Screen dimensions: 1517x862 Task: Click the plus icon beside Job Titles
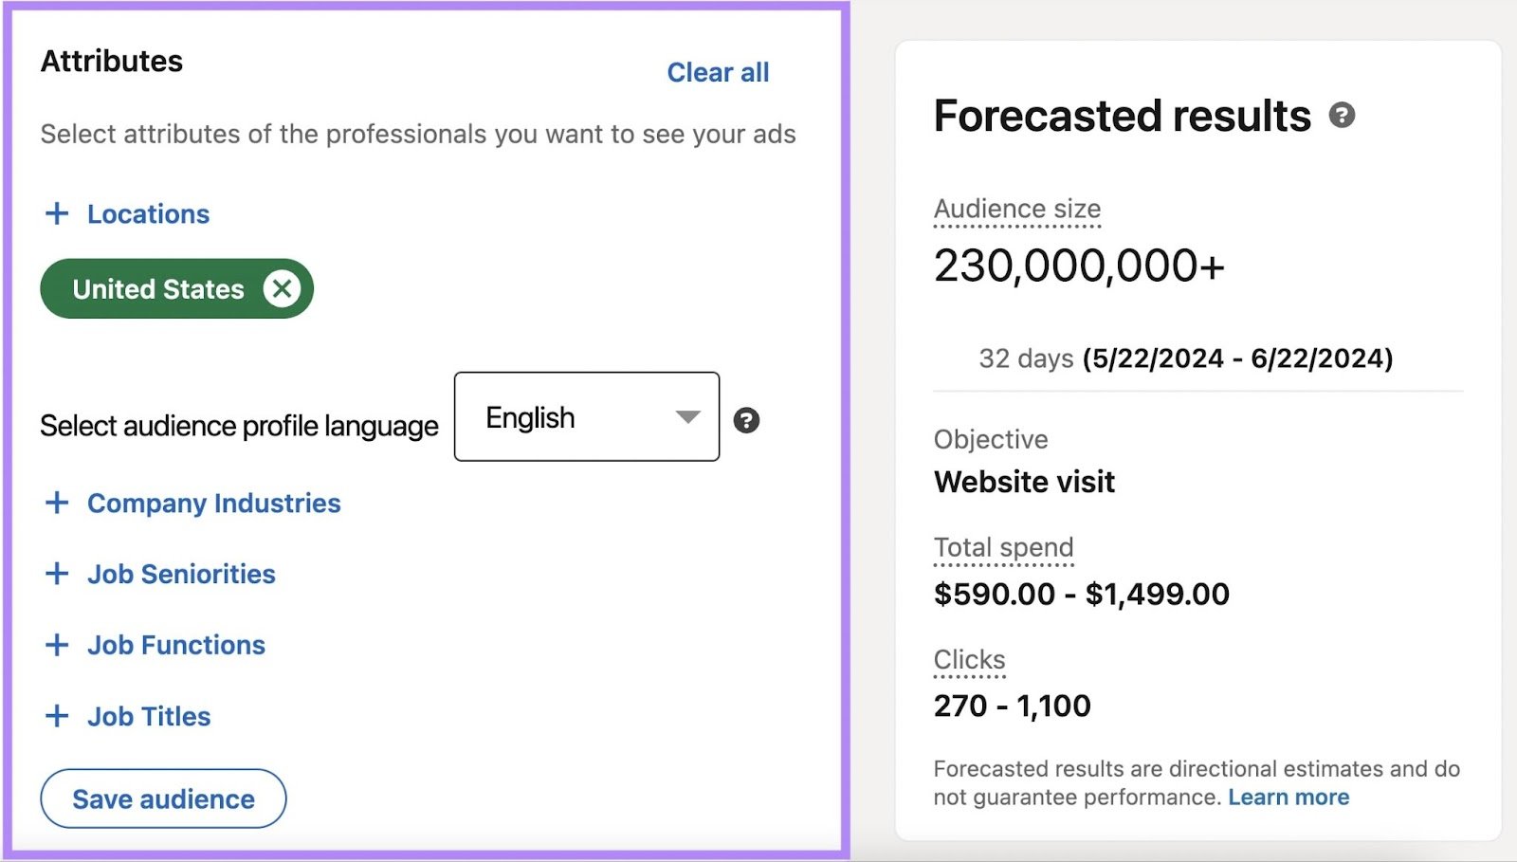click(x=57, y=716)
